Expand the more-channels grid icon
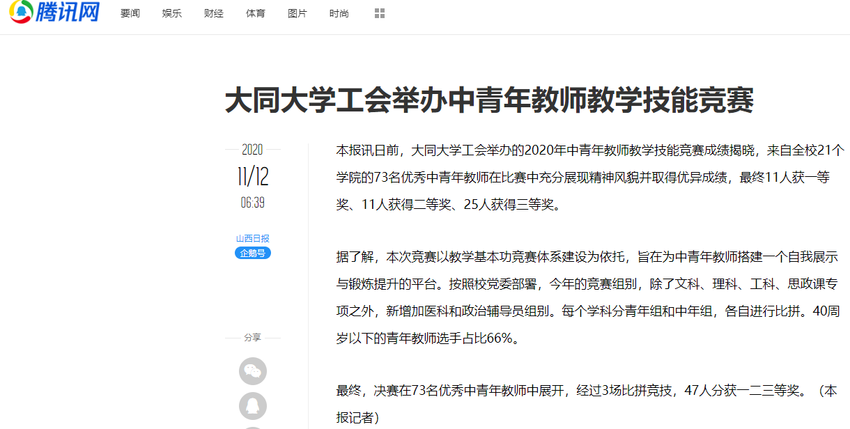 coord(380,13)
